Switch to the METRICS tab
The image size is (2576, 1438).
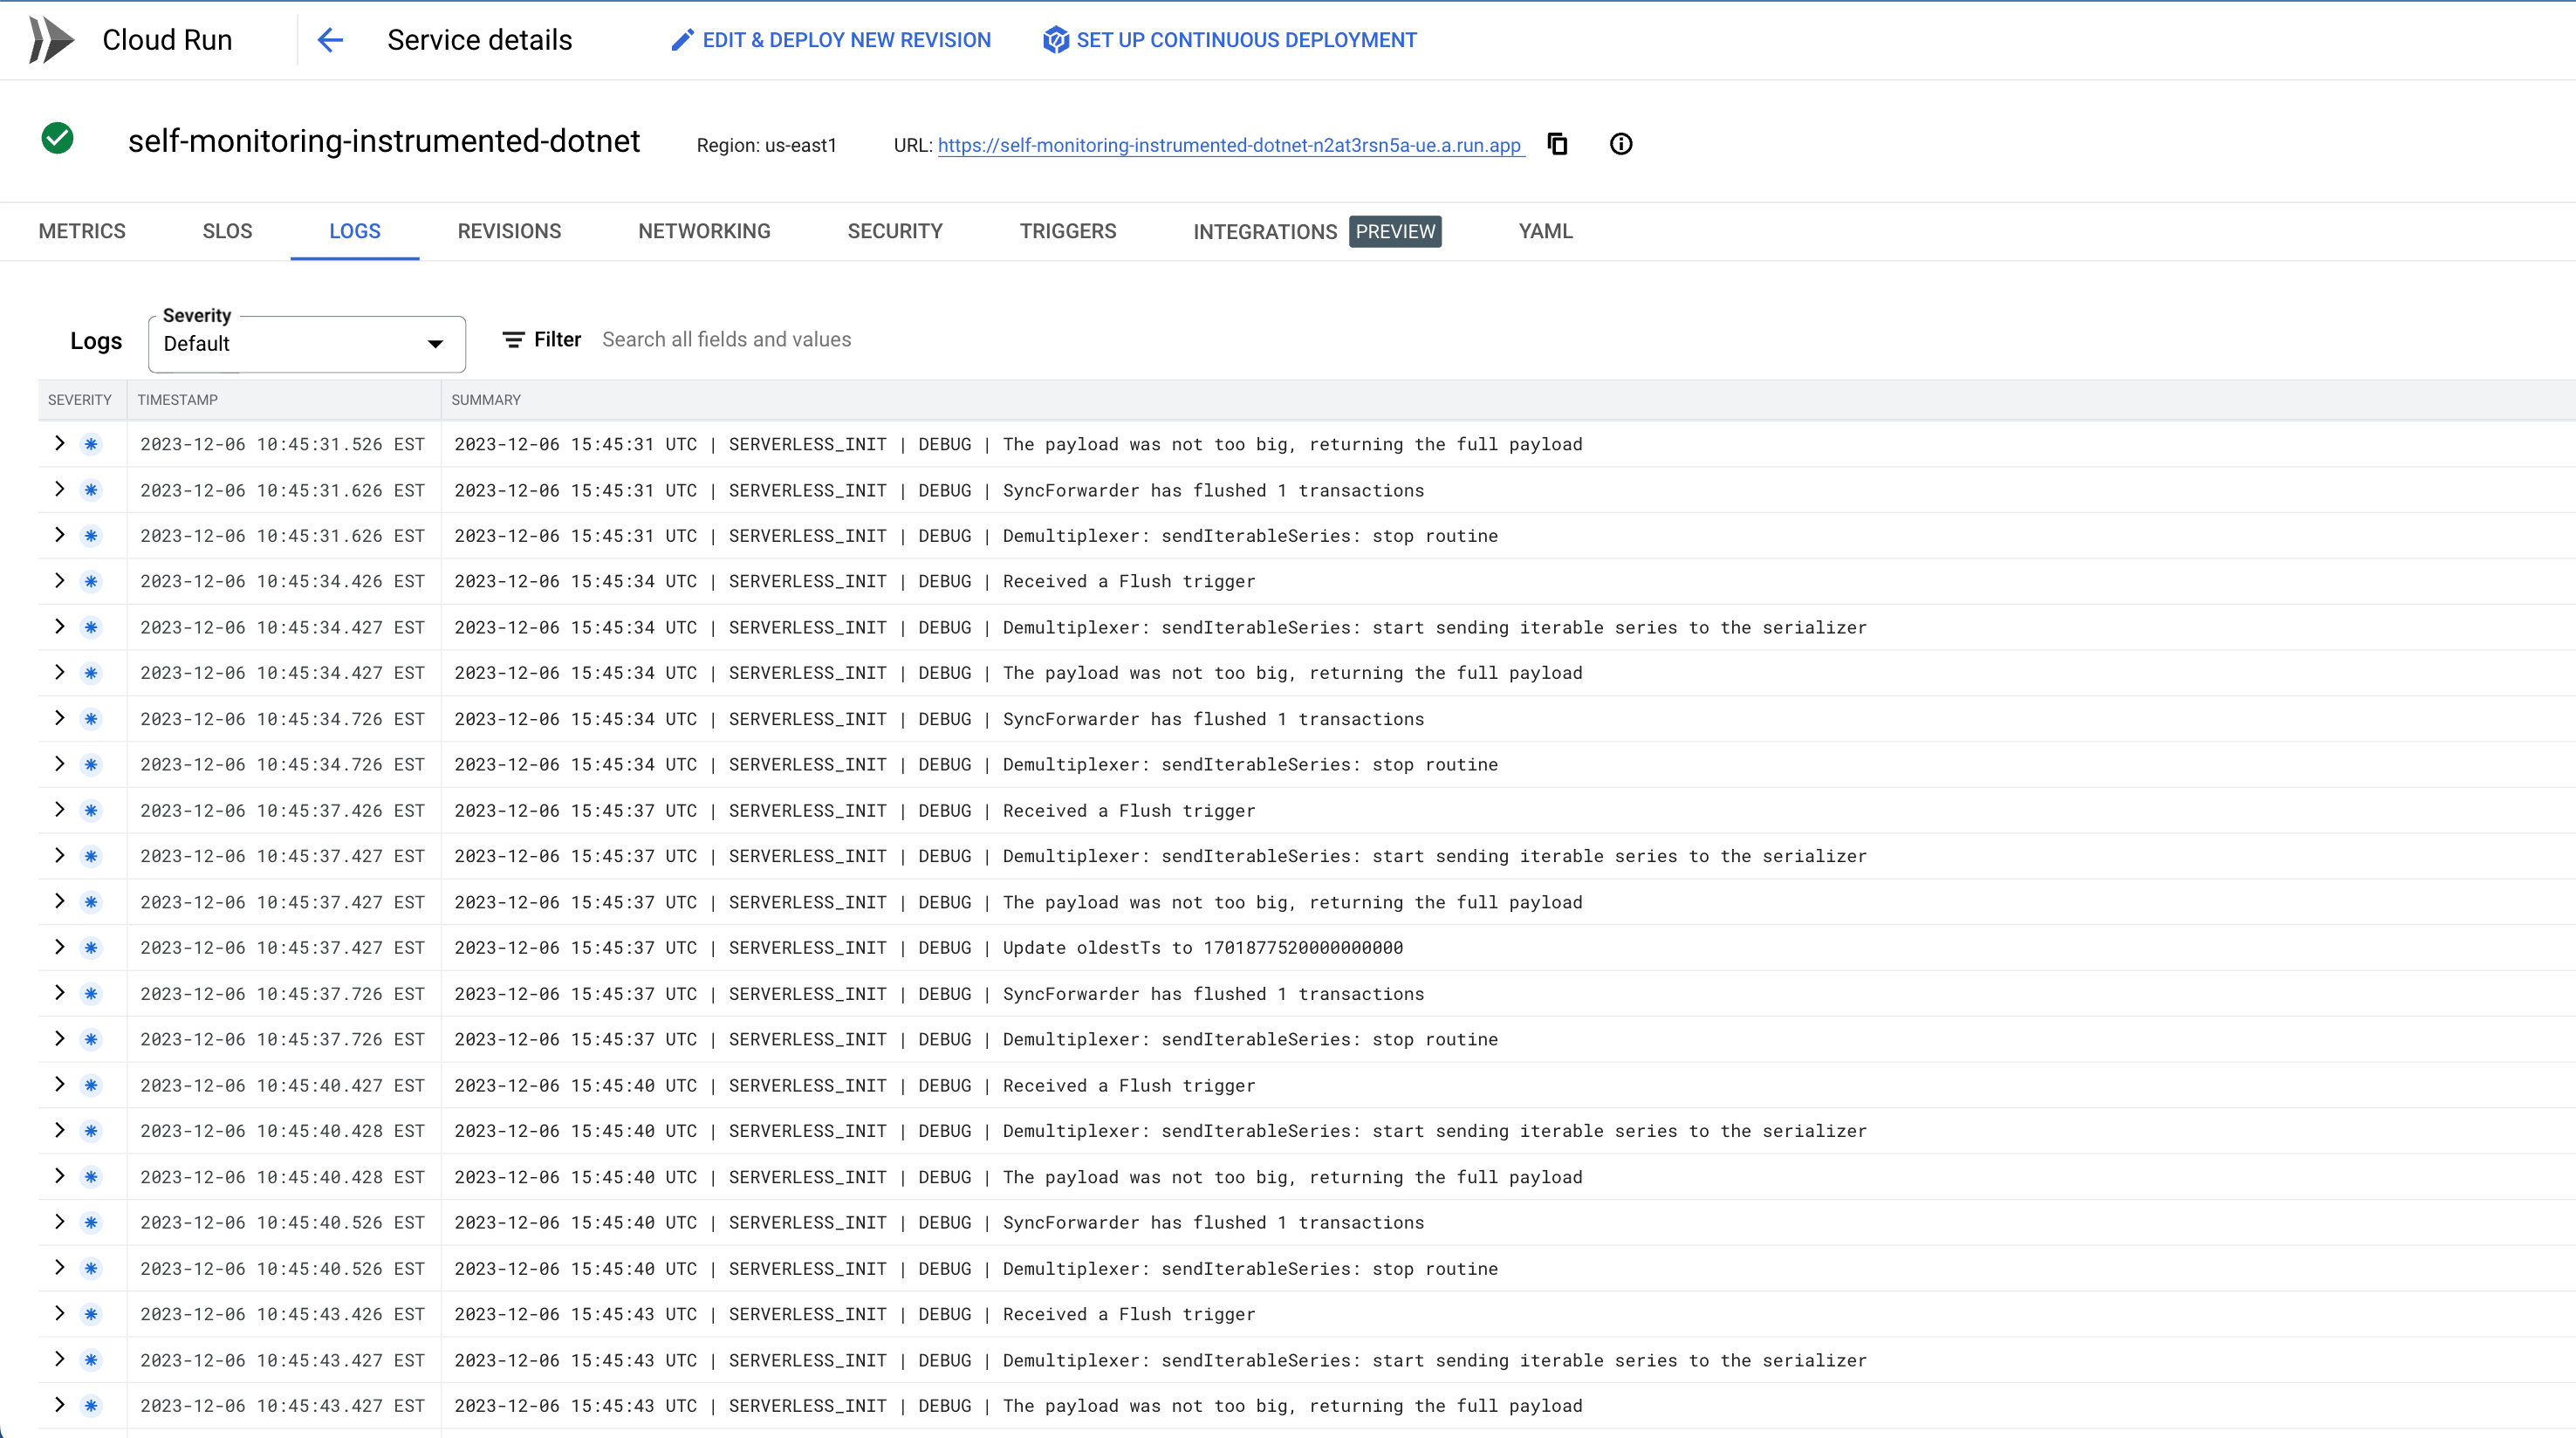82,231
